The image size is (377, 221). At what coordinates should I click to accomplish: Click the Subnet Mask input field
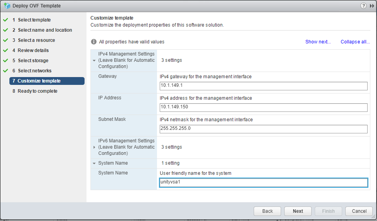click(x=263, y=129)
